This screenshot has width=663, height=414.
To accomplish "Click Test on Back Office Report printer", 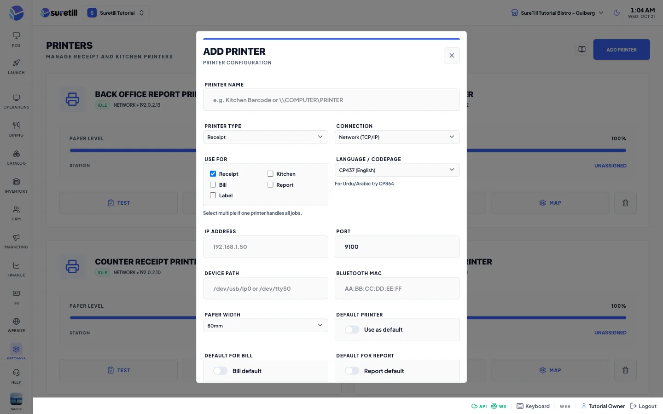I will point(118,203).
